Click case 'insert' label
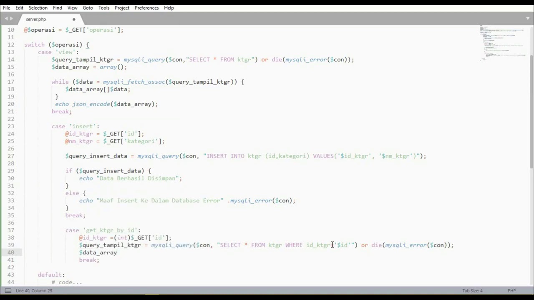Screen dimensions: 534x300 pos(76,126)
